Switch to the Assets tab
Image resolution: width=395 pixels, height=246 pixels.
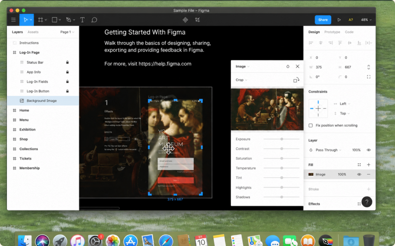click(33, 32)
